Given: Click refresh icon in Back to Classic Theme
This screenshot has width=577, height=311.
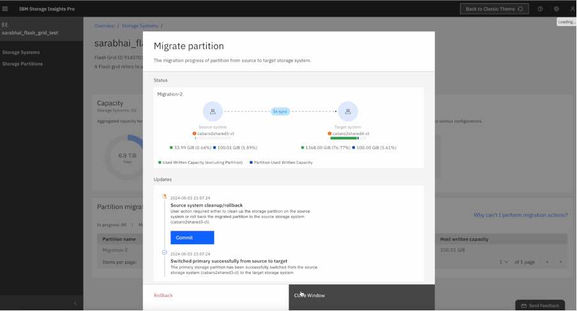Looking at the screenshot, I should 520,9.
